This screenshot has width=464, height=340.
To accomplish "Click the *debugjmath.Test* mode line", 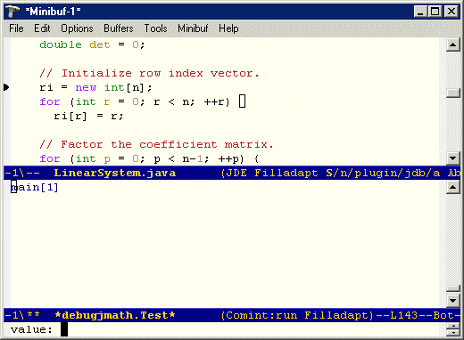I will 232,315.
